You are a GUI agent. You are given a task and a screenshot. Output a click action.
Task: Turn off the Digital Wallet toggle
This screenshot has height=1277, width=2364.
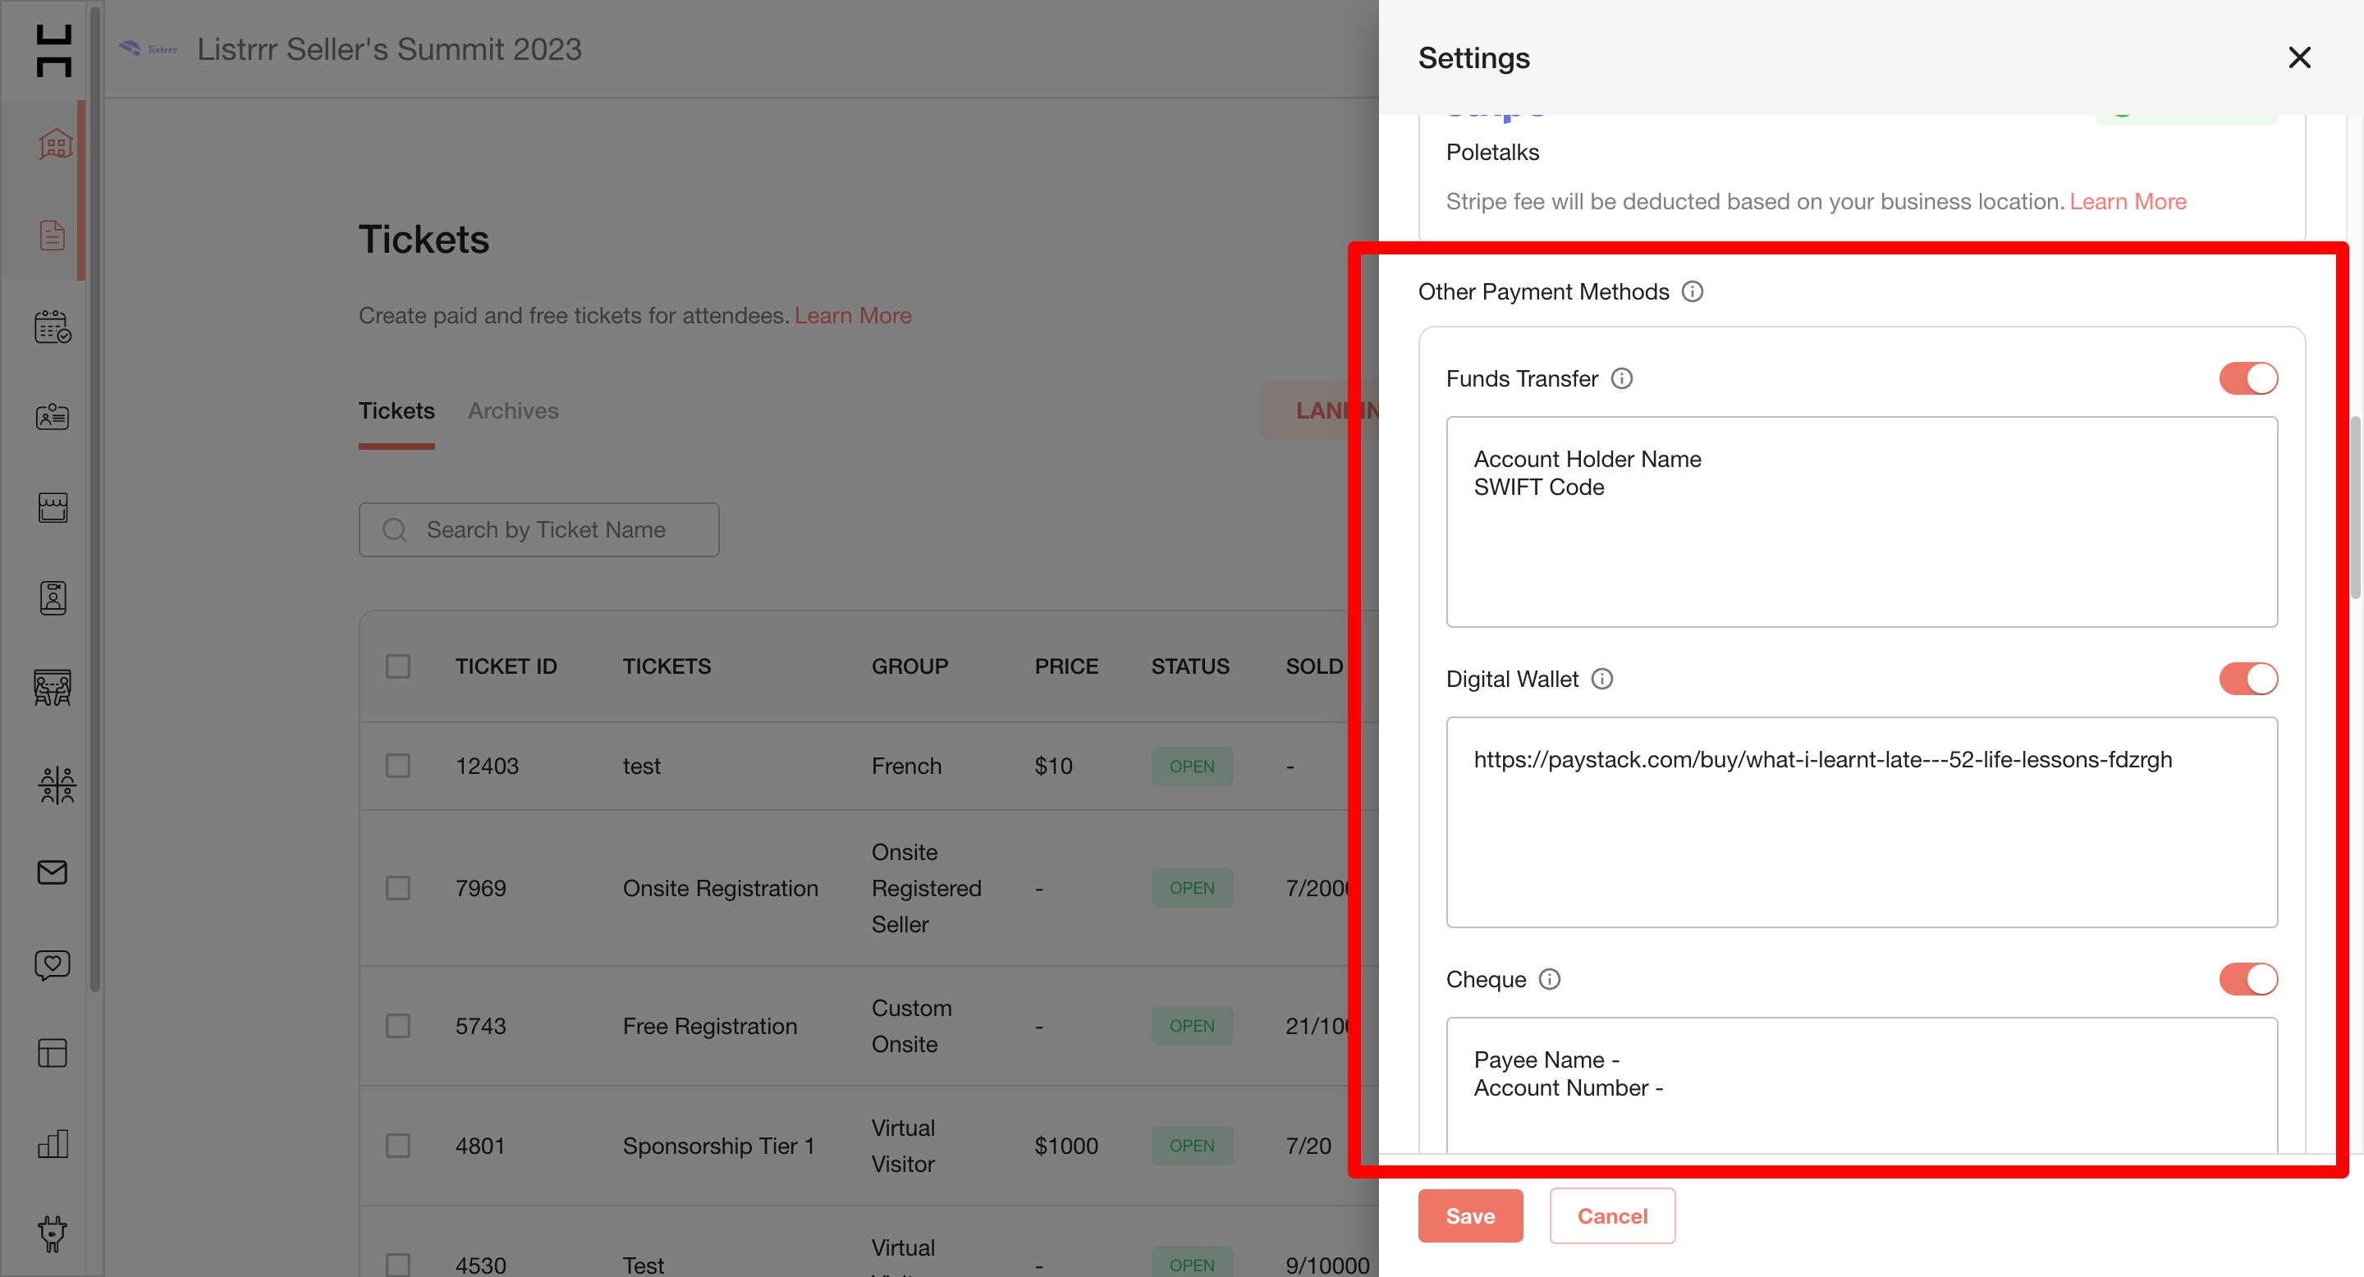coord(2247,679)
